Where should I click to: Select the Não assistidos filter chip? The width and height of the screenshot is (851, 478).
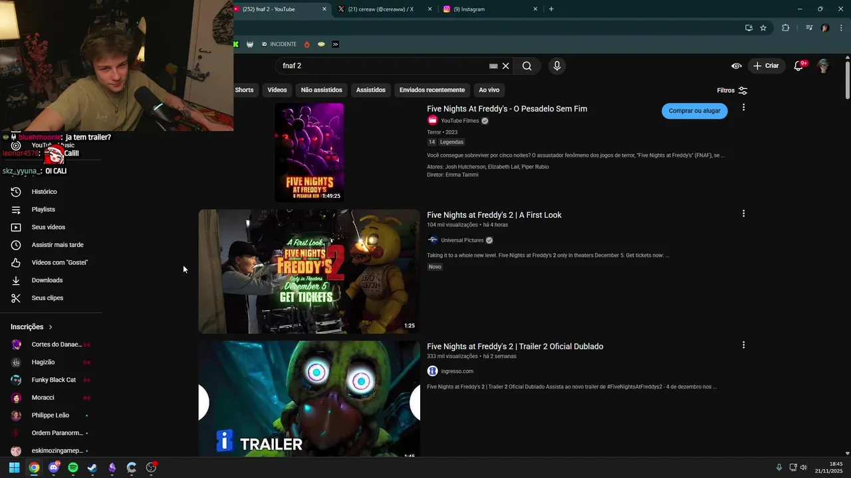coord(321,90)
